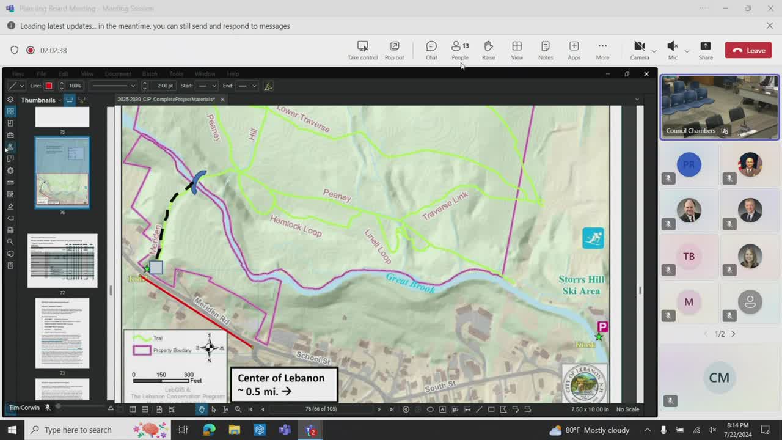
Task: Open the Chat panel in Teams
Action: (431, 50)
